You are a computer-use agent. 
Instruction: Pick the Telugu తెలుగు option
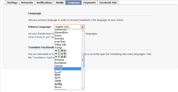tap(68, 87)
